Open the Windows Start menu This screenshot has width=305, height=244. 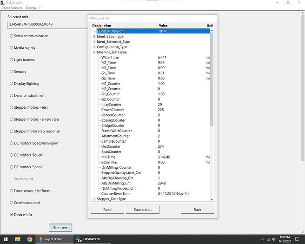pos(6,239)
